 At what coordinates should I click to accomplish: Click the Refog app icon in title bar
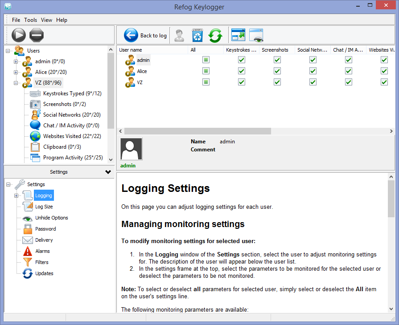8,6
